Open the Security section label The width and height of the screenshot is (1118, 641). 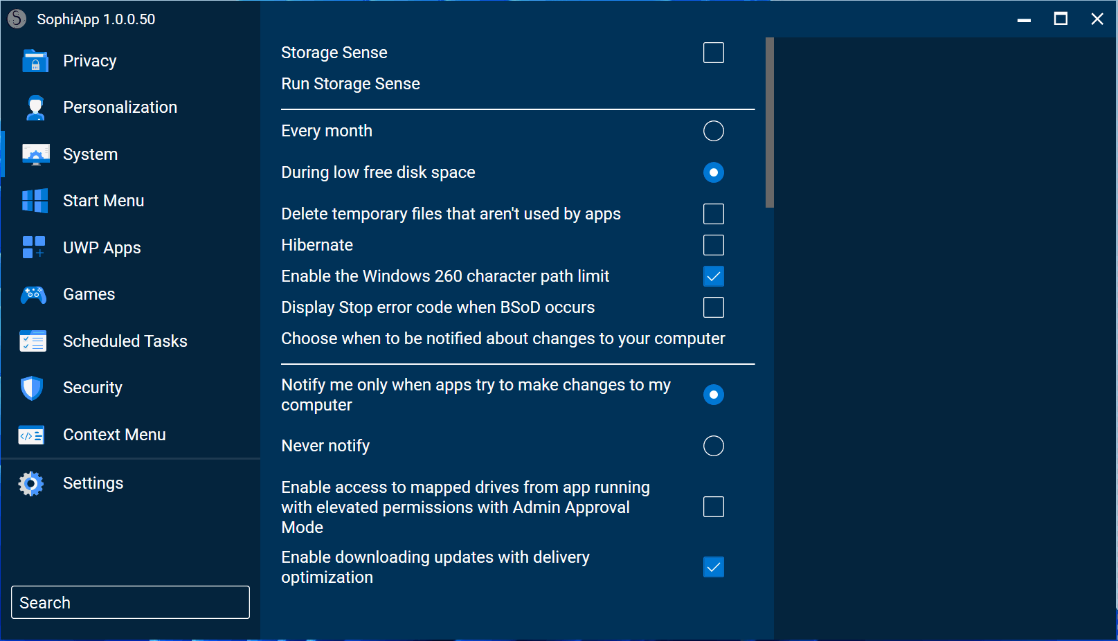(x=93, y=388)
